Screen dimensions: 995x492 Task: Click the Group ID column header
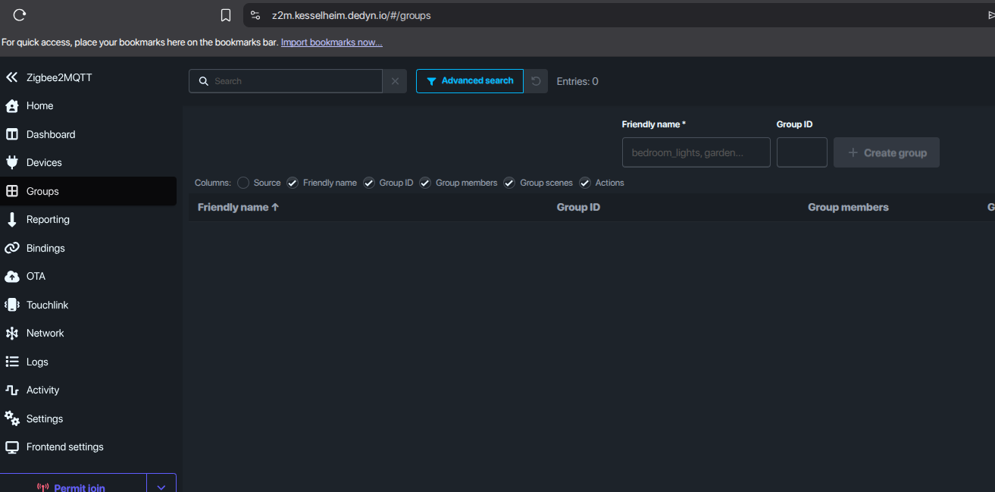[x=578, y=207]
